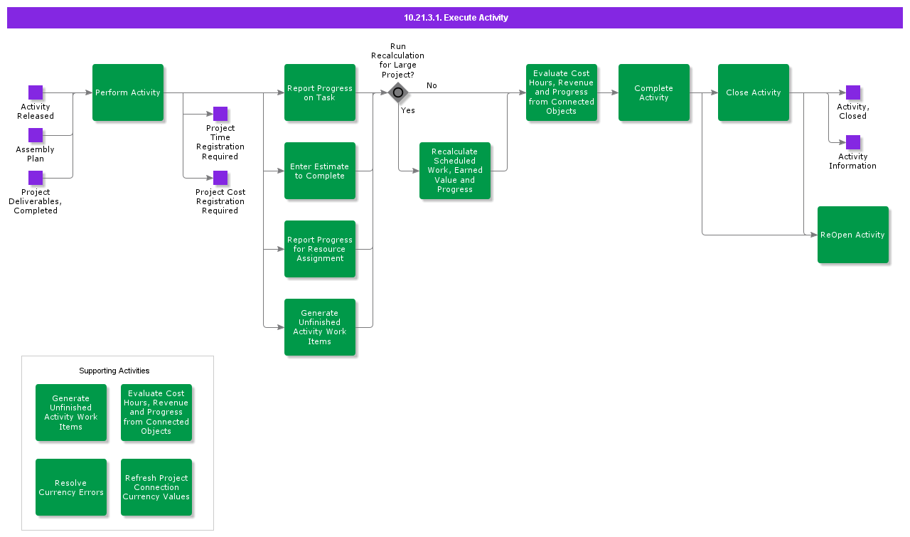The image size is (910, 537).
Task: Open Supporting Activities' Generate Unfinished Activity Work Items
Action: pyautogui.click(x=71, y=413)
